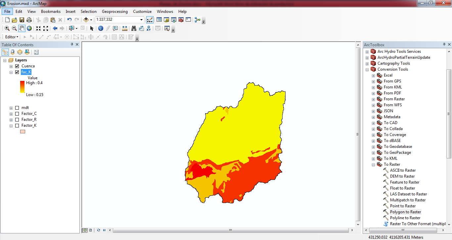Enable the mdt layer checkbox
452x240 pixels.
point(17,108)
